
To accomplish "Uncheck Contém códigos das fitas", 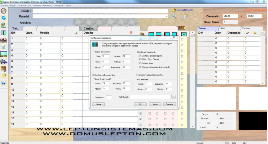I will pyautogui.click(x=93, y=75).
